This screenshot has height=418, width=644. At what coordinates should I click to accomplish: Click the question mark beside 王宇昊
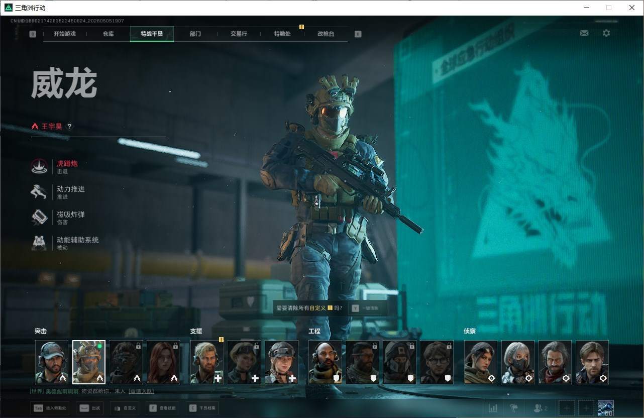[x=69, y=127]
